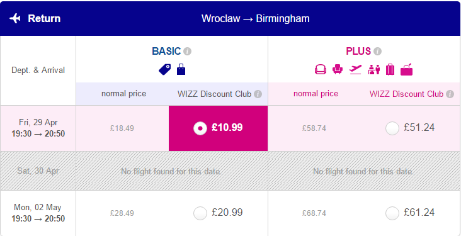Open the PLUS fare info icon
The width and height of the screenshot is (461, 236).
tap(377, 52)
